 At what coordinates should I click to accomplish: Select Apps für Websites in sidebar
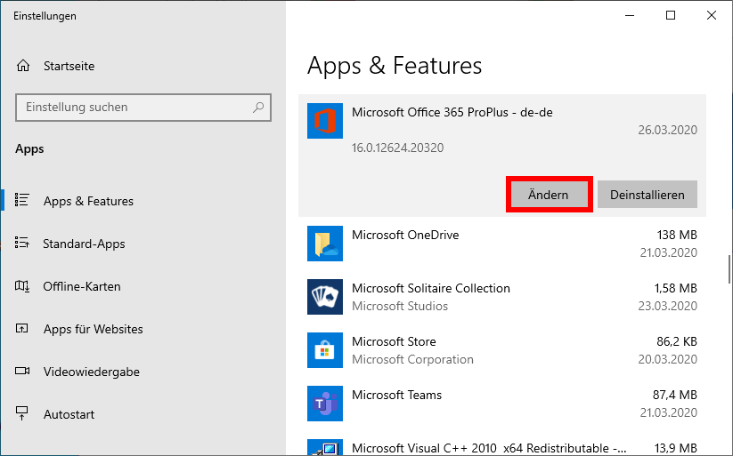(x=93, y=330)
